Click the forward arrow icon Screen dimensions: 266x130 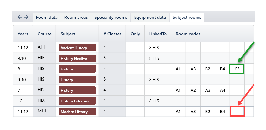26,17
